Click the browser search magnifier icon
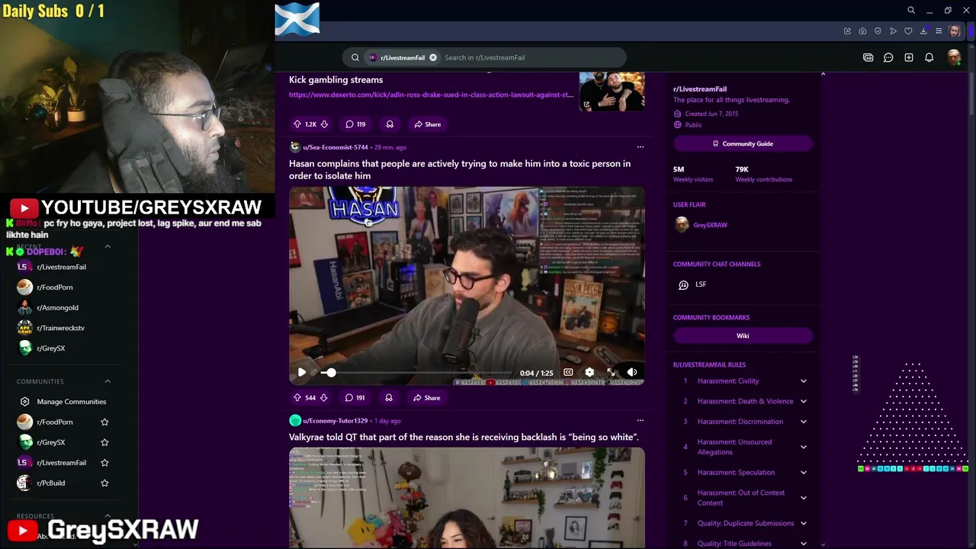The image size is (976, 549). 911,11
